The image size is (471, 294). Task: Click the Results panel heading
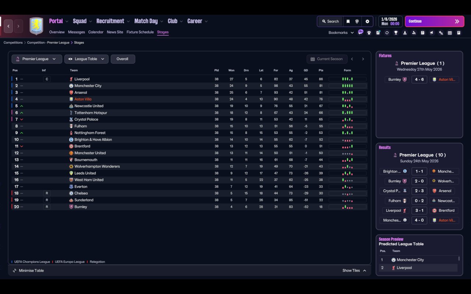point(385,148)
